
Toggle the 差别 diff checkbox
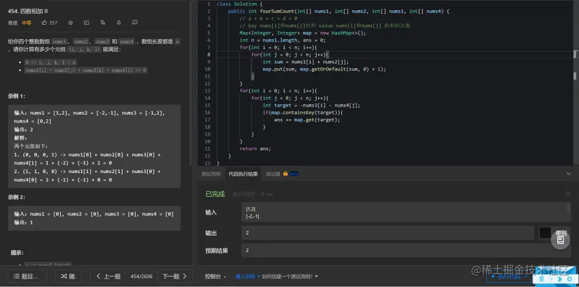pos(545,233)
